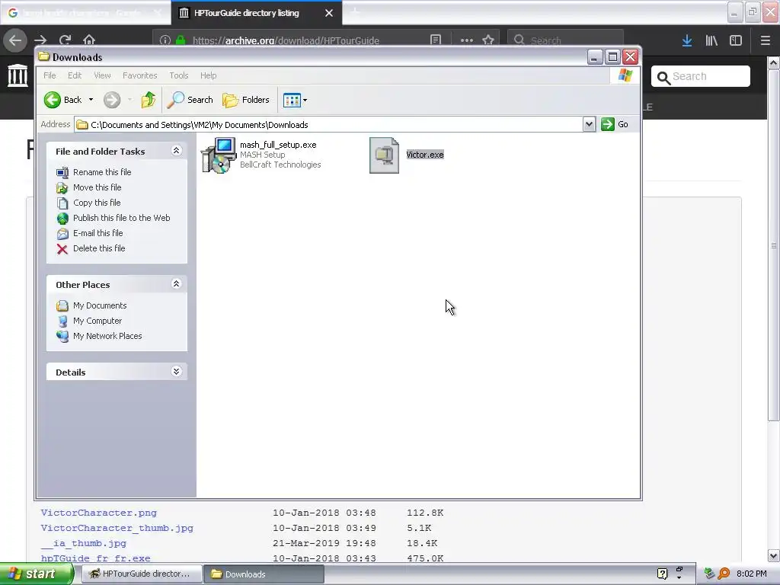This screenshot has width=780, height=585.
Task: Click the Firefox reader view icon
Action: pyautogui.click(x=436, y=40)
